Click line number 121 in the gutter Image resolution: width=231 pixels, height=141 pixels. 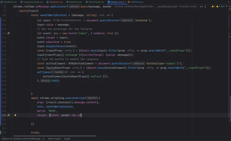point(4,72)
